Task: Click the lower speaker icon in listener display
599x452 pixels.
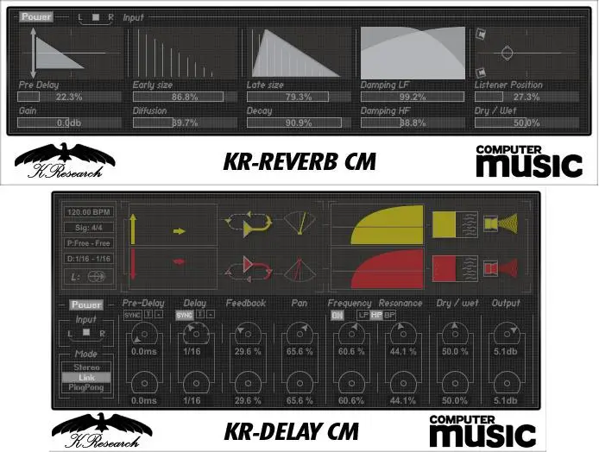Action: 481,72
